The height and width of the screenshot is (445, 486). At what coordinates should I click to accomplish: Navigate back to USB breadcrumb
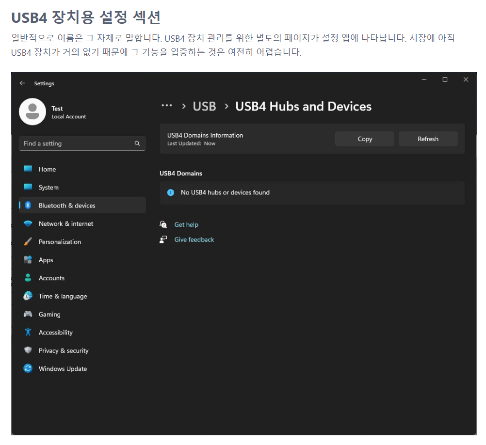tap(204, 106)
